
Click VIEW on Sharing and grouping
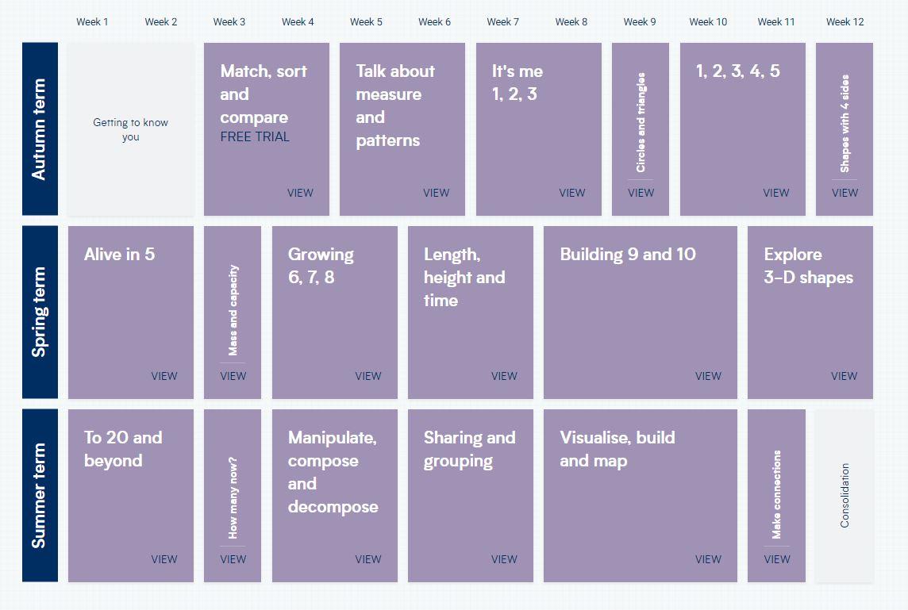click(x=504, y=559)
